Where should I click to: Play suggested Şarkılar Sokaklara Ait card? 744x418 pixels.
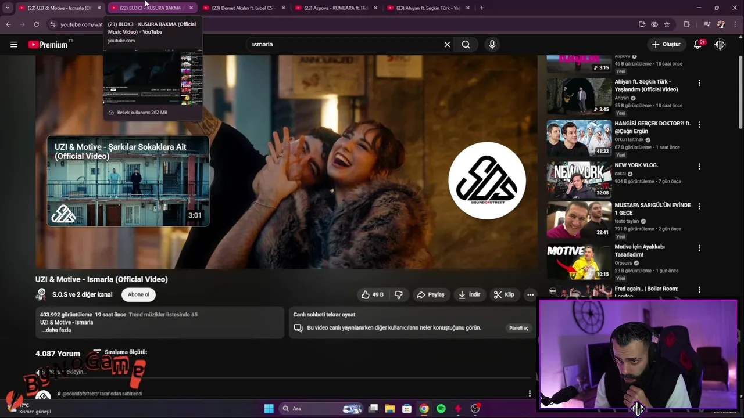[x=128, y=181]
